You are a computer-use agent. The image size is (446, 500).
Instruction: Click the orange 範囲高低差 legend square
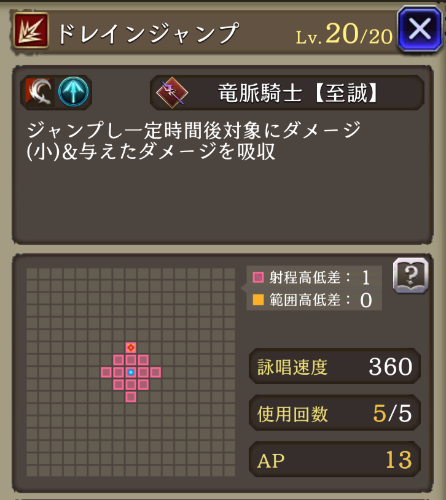click(x=258, y=299)
